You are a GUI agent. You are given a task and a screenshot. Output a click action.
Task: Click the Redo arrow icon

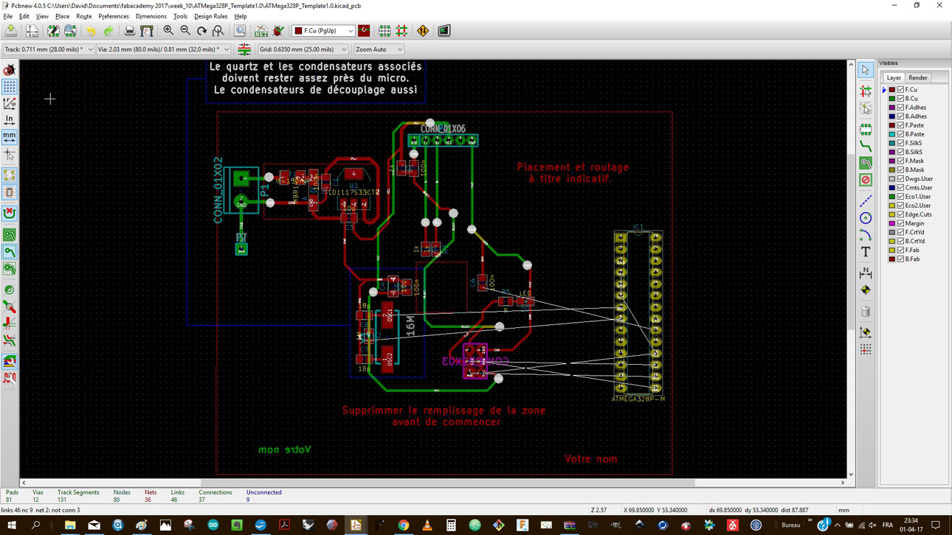coord(108,31)
